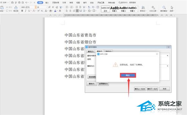The width and height of the screenshot is (187, 115).
Task: Click Replace All (全部替换) in the Find and Replace dialog
Action: (x=103, y=84)
